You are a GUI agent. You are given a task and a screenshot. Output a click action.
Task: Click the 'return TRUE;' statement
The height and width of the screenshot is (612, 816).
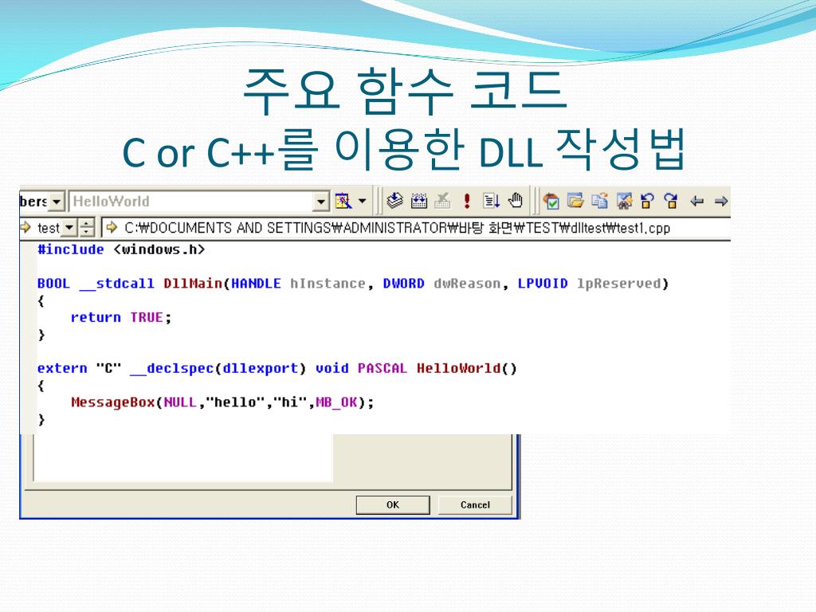(x=121, y=317)
